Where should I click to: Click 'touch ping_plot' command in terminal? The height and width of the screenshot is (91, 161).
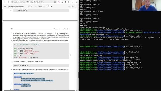coord(132,52)
